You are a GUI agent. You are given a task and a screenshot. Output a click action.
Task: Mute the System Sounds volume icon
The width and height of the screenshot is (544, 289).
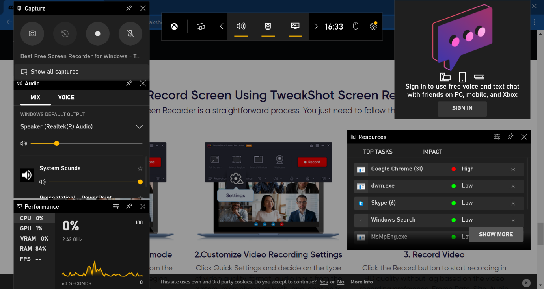[43, 182]
